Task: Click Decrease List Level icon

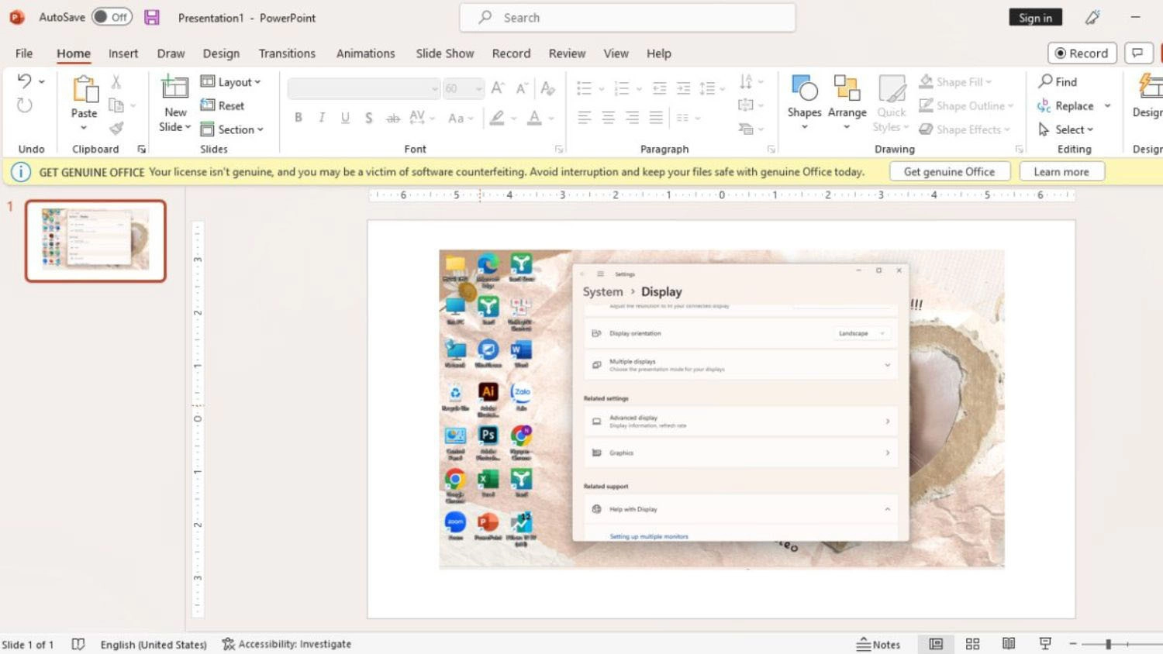Action: click(659, 88)
